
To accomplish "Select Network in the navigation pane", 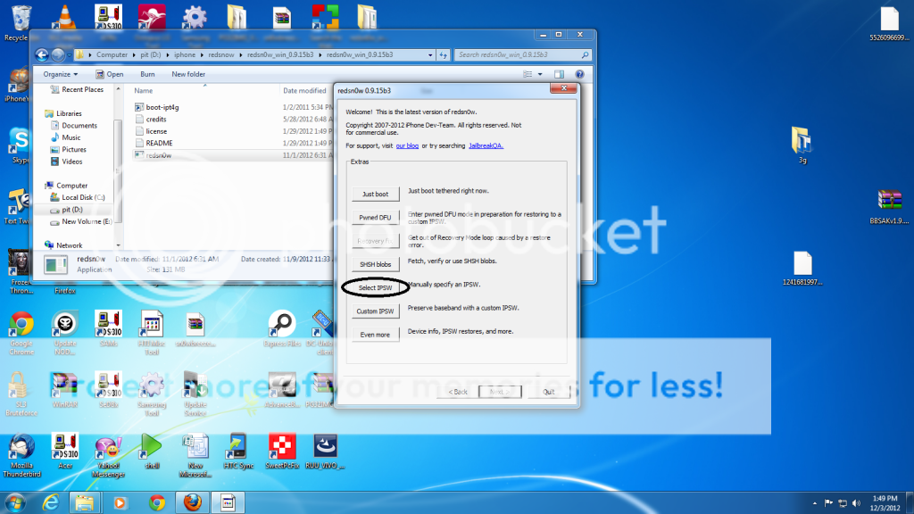I will pos(63,245).
